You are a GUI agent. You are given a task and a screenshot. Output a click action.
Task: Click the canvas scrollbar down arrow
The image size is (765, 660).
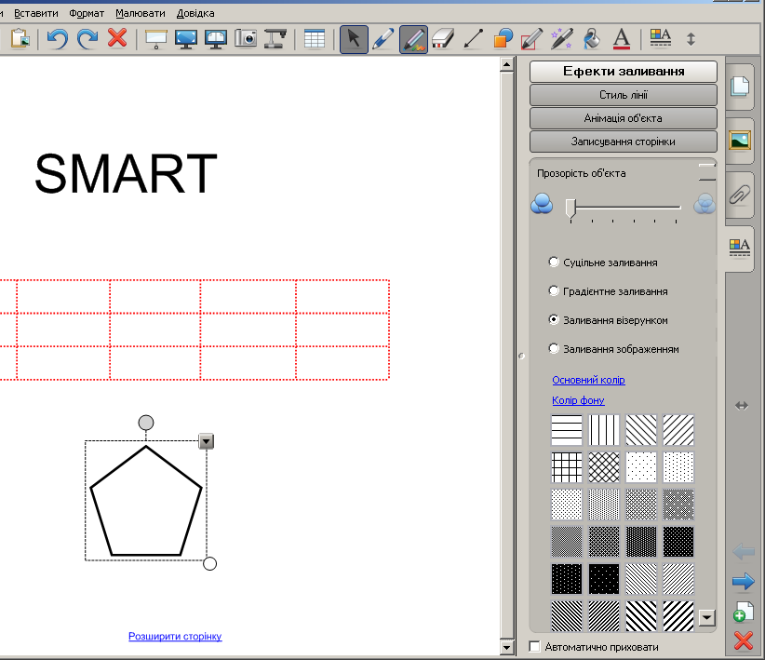(x=507, y=648)
